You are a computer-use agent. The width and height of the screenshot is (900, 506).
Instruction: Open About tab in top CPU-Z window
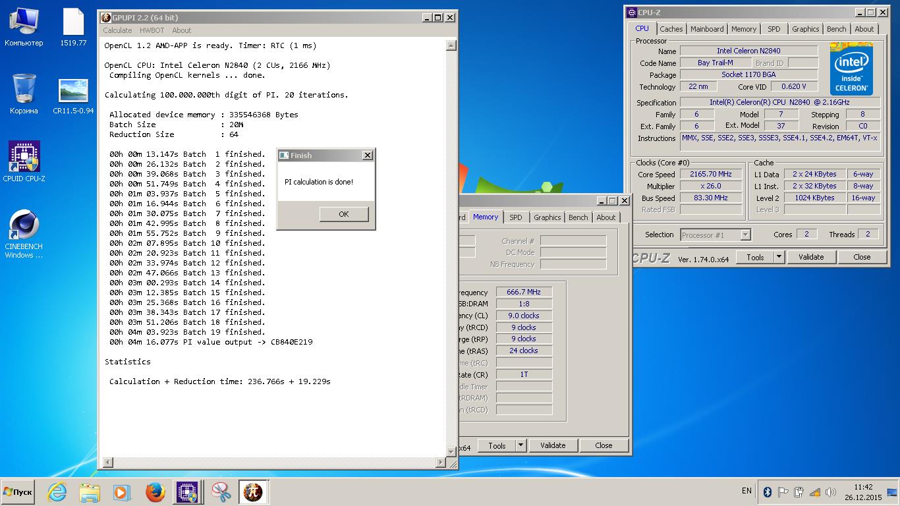click(864, 29)
